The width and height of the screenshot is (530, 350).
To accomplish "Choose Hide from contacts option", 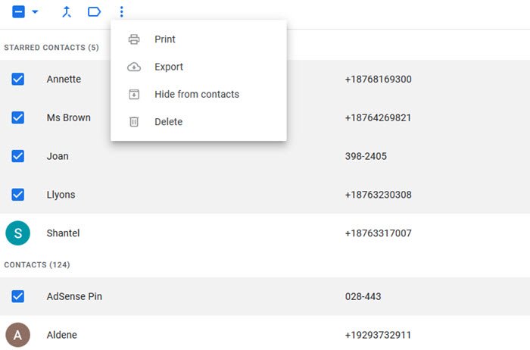I will (x=197, y=95).
